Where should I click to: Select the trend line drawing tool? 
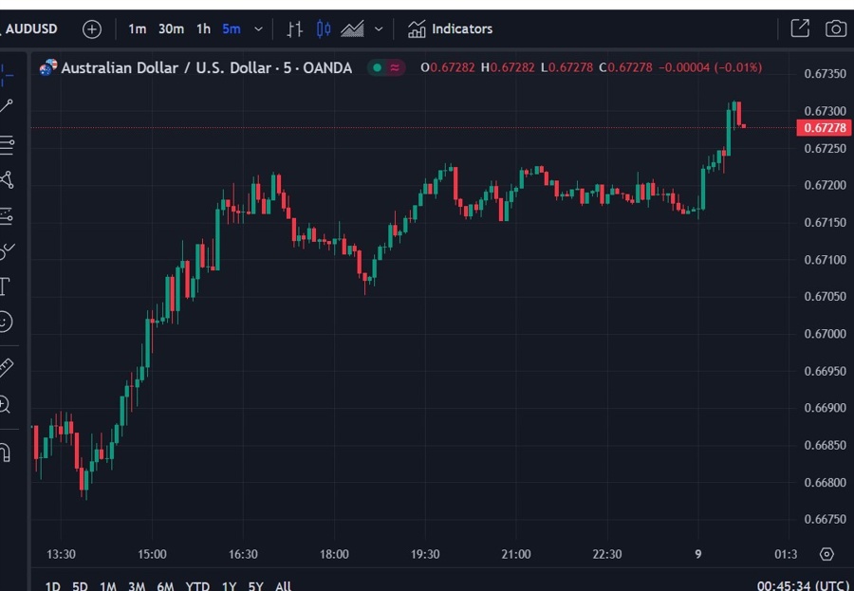pos(6,107)
